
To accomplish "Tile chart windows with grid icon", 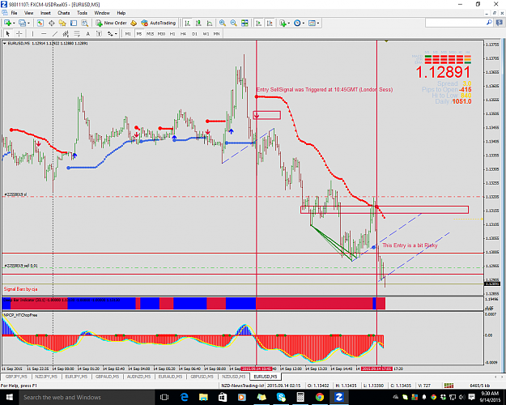I will tap(244, 23).
